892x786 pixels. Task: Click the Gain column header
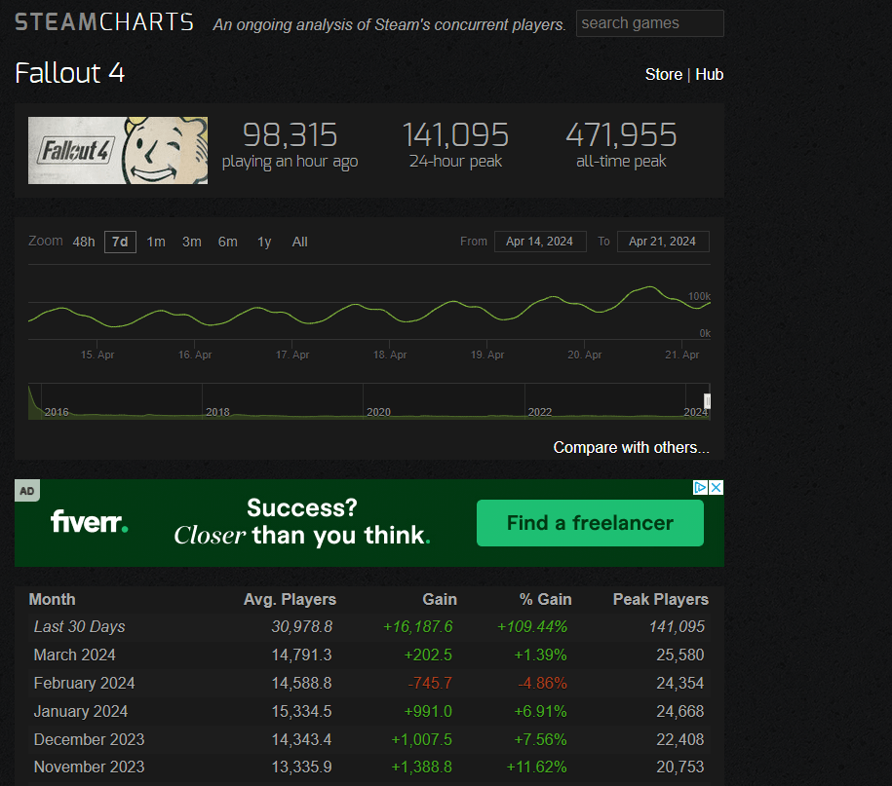(439, 600)
